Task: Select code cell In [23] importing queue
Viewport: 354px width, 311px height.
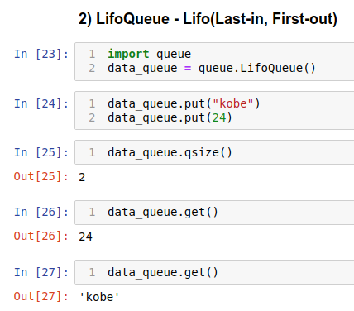Action: coord(214,61)
